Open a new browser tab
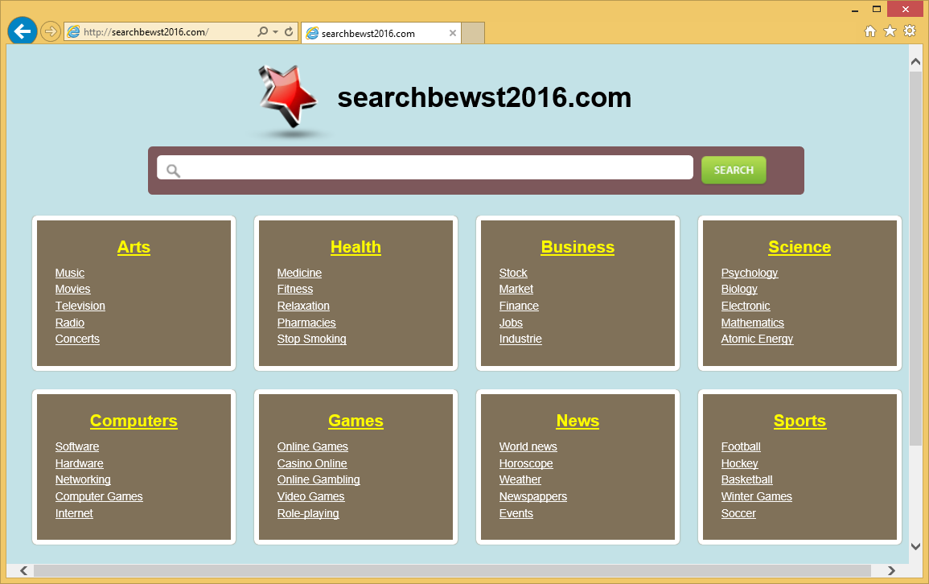This screenshot has height=584, width=929. click(x=473, y=33)
